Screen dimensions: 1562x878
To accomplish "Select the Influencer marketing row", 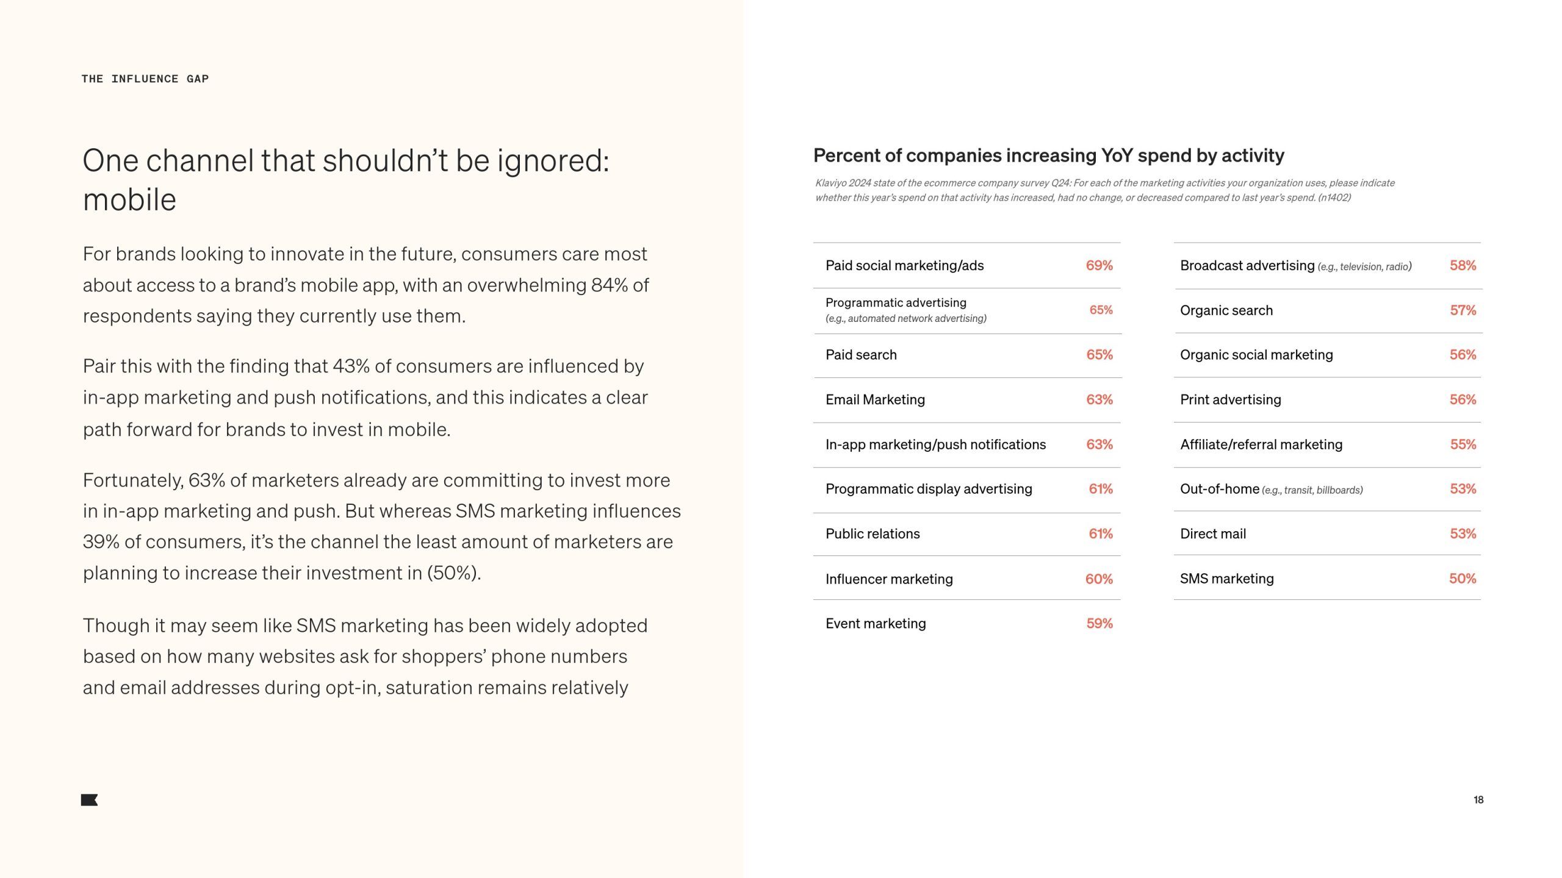I will 967,578.
